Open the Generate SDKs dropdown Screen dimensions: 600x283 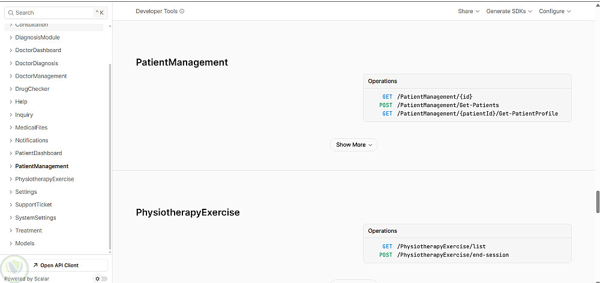[x=509, y=11]
